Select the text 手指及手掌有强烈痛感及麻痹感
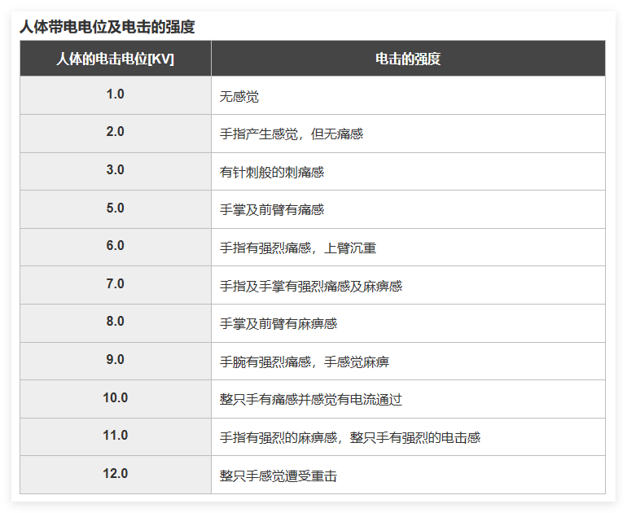Screen dimensions: 627x513 click(x=311, y=287)
